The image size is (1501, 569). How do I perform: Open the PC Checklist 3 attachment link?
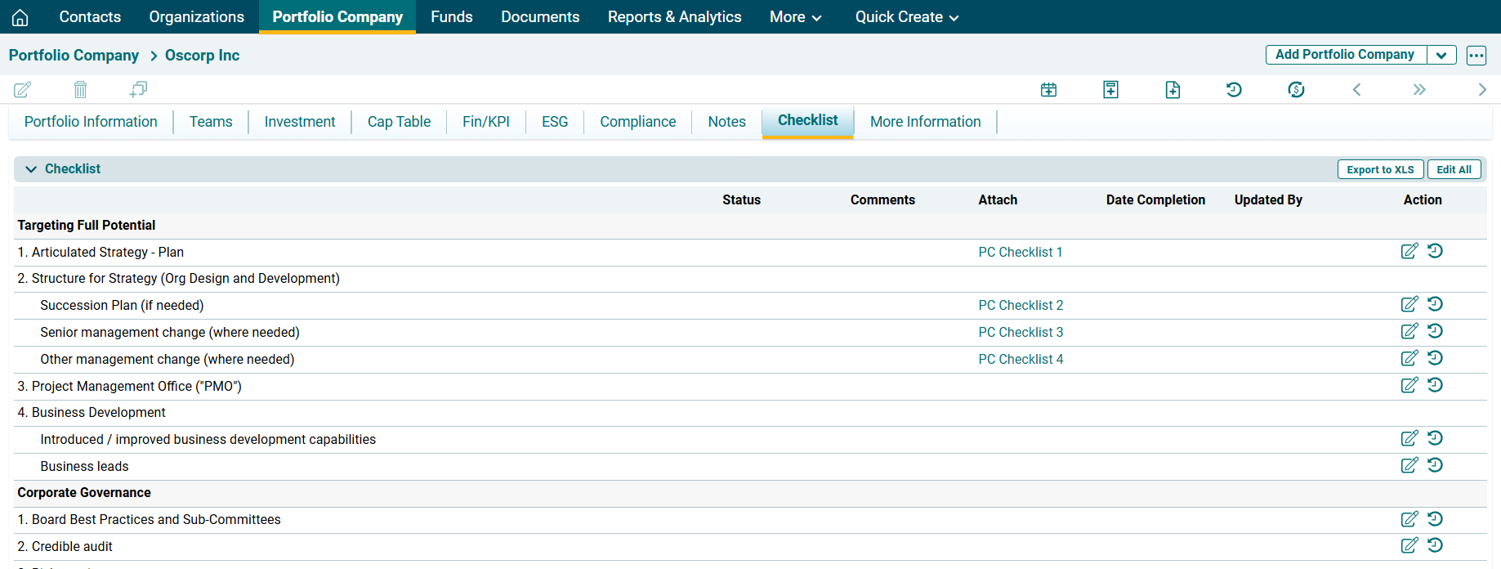(1021, 332)
